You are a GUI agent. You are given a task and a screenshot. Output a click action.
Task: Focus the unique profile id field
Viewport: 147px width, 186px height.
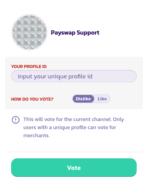pyautogui.click(x=74, y=76)
